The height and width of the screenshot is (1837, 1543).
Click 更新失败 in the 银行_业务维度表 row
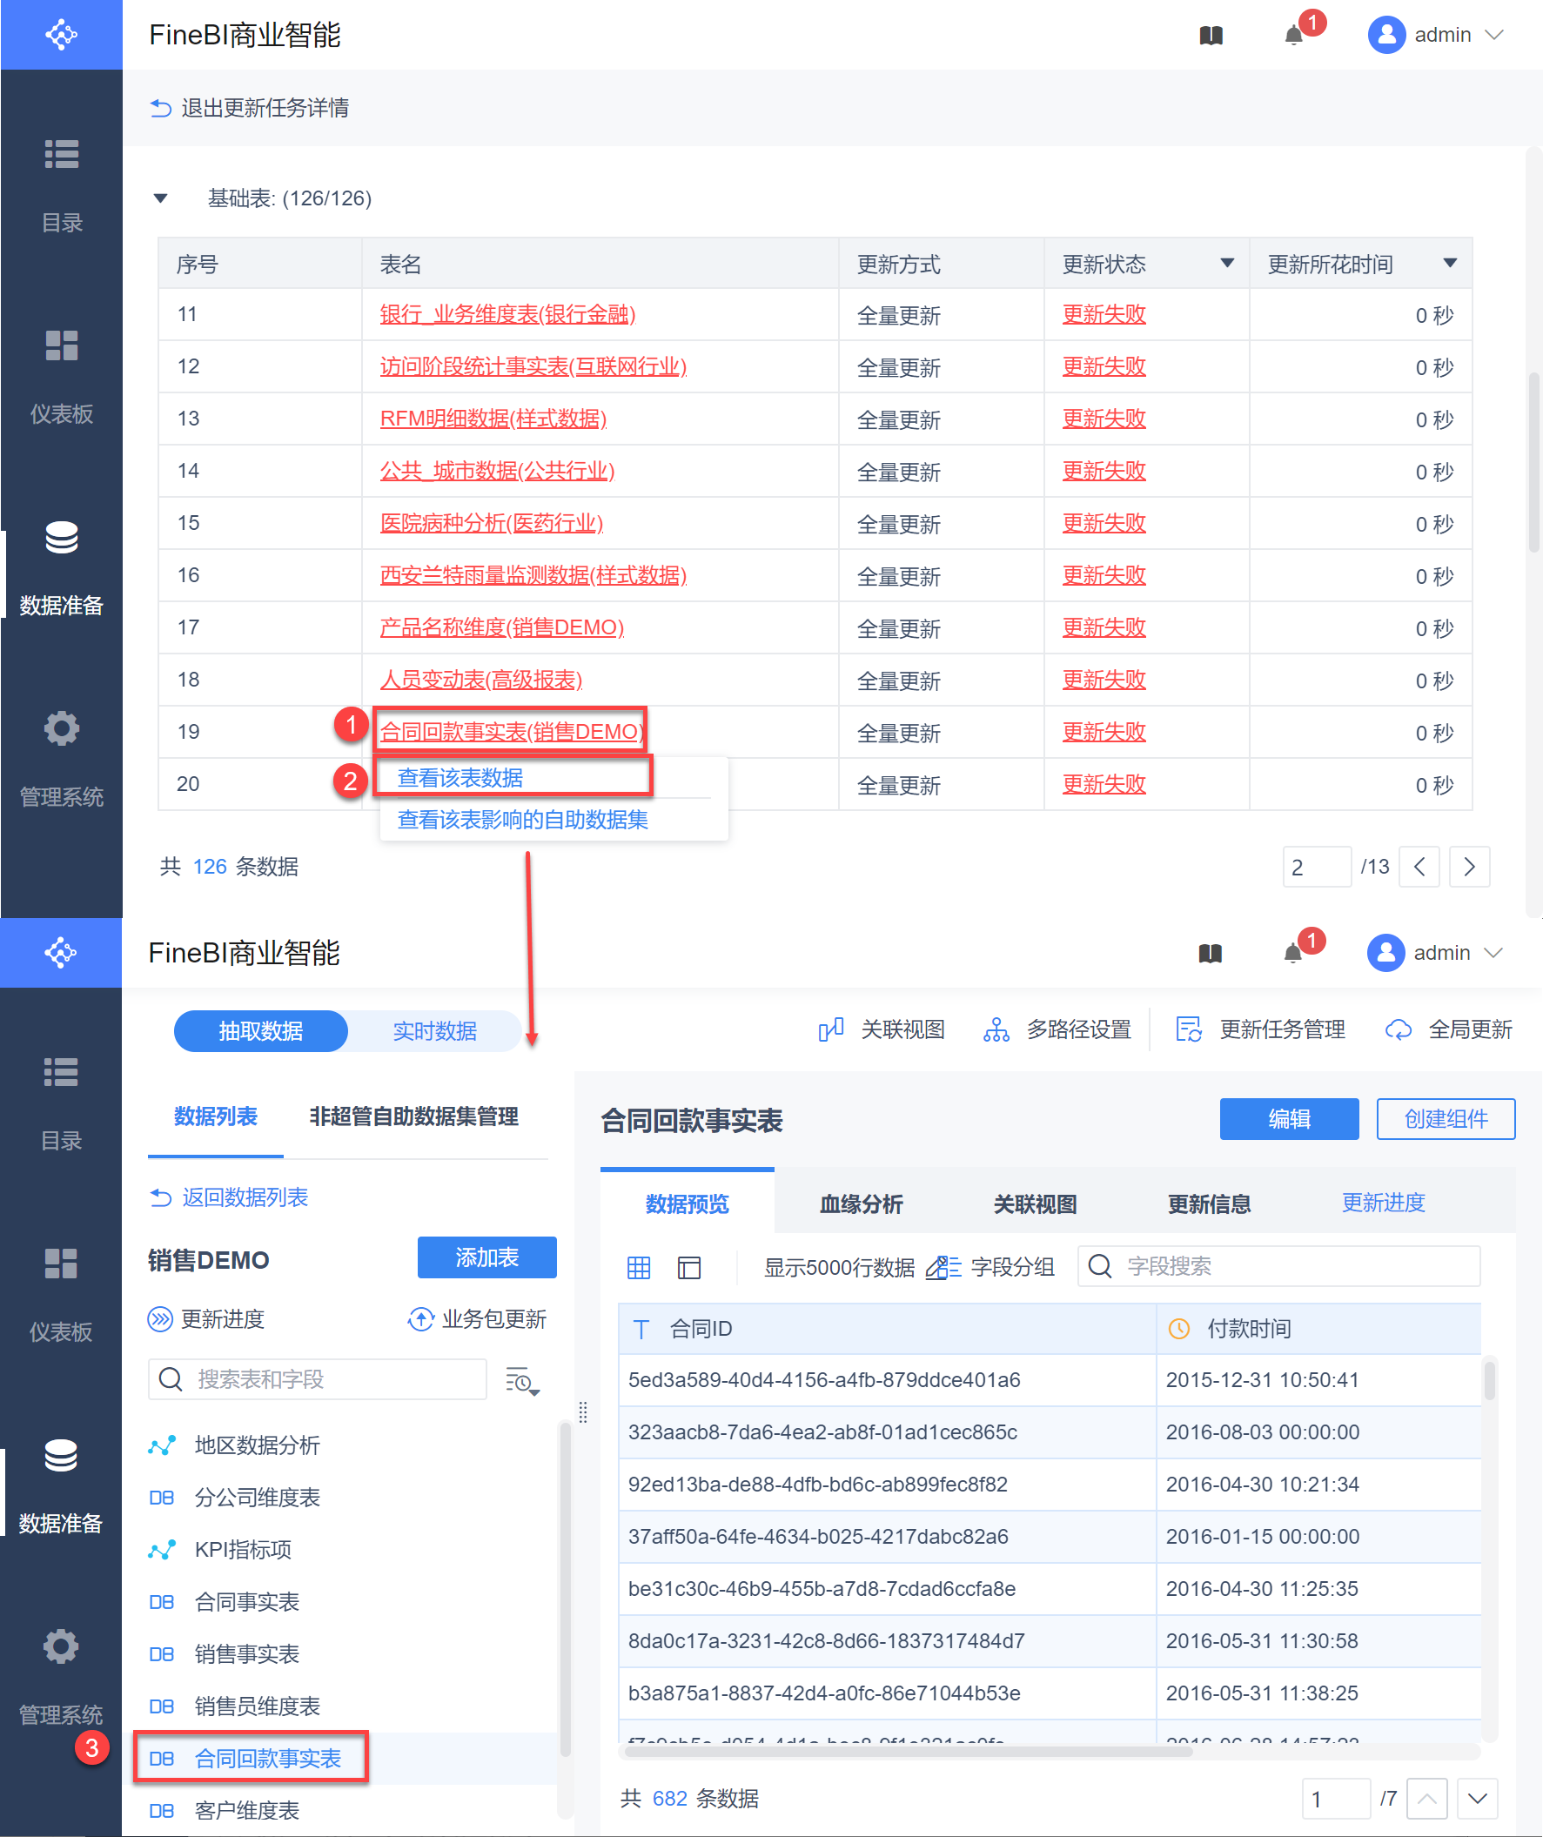click(x=1104, y=314)
